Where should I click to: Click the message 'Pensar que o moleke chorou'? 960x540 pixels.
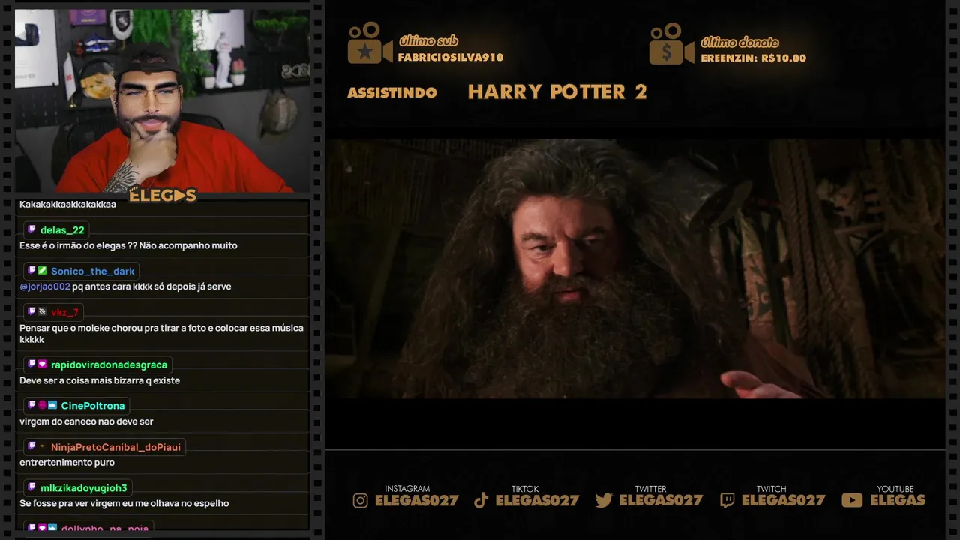pyautogui.click(x=161, y=333)
